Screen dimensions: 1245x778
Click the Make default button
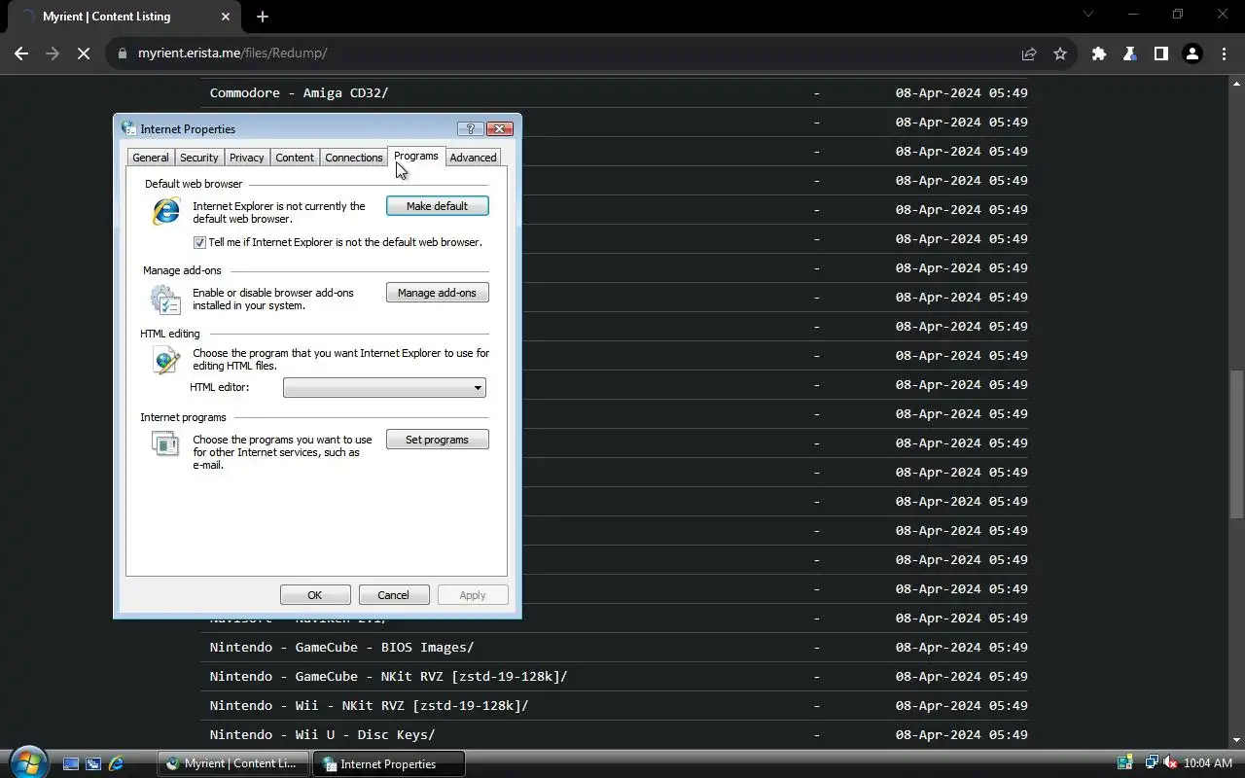point(438,206)
